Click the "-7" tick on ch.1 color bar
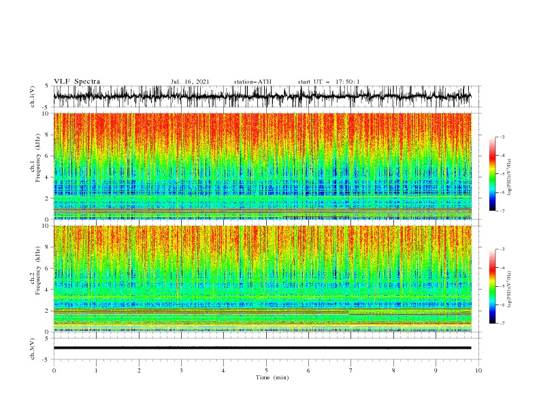539x416 pixels. click(502, 211)
